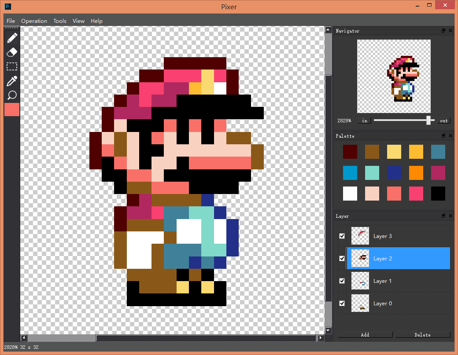Pick the brown palette swatch
This screenshot has height=355, width=458.
(372, 152)
